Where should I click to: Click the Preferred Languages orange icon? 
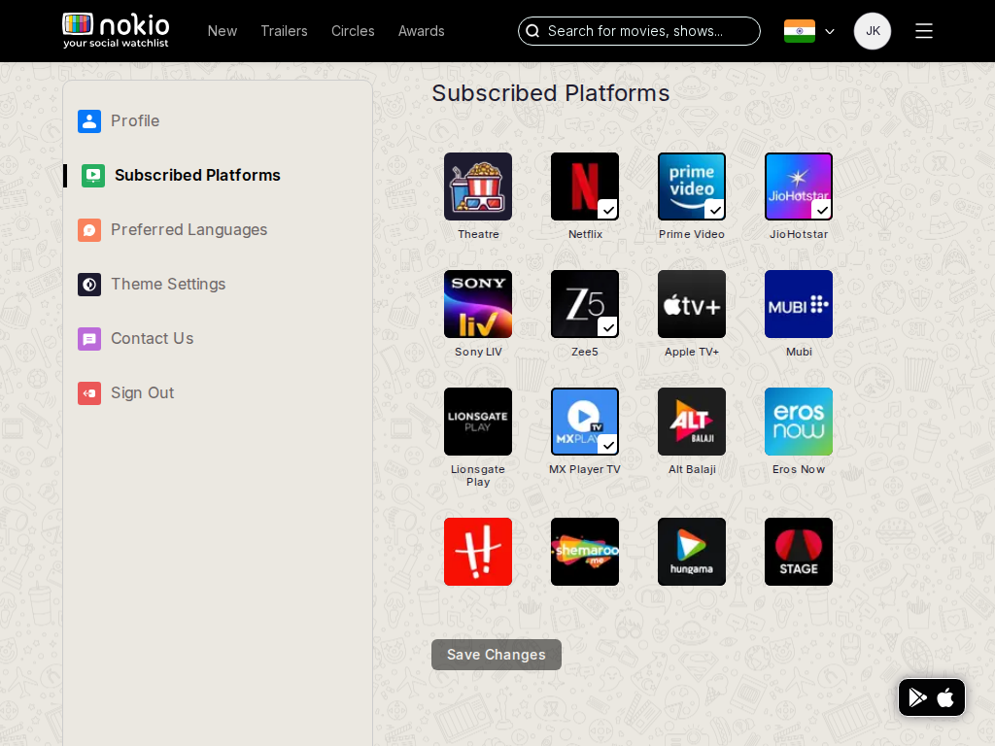click(89, 230)
